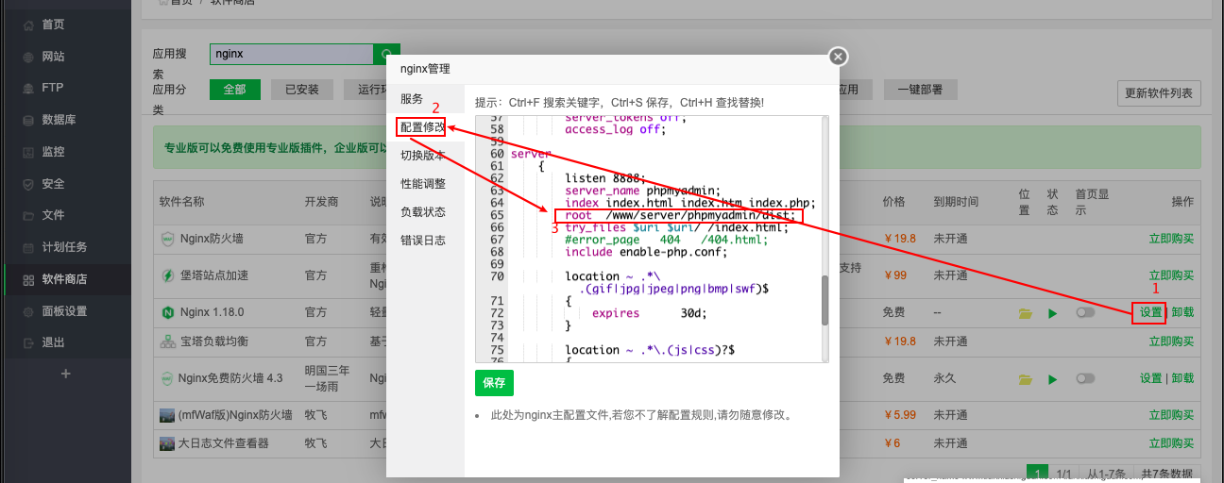Image resolution: width=1224 pixels, height=483 pixels.
Task: Open 设置 for Nginx 1.18.0
Action: tap(1150, 312)
